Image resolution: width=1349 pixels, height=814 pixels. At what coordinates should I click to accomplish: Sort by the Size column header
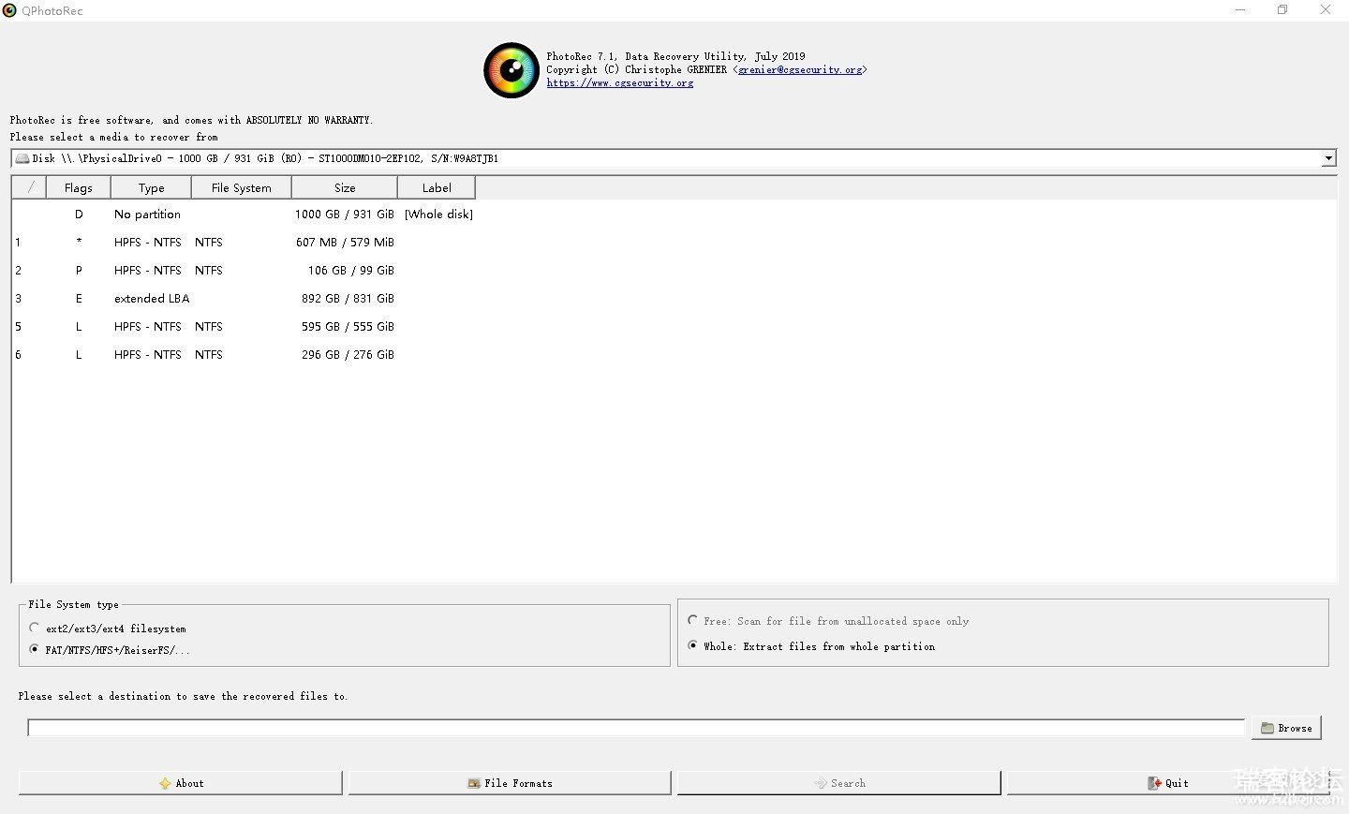click(x=345, y=187)
